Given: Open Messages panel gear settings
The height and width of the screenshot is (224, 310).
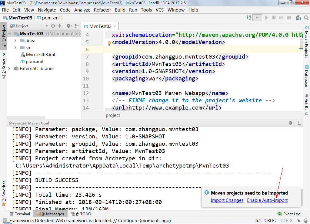Looking at the screenshot, I should (292, 123).
